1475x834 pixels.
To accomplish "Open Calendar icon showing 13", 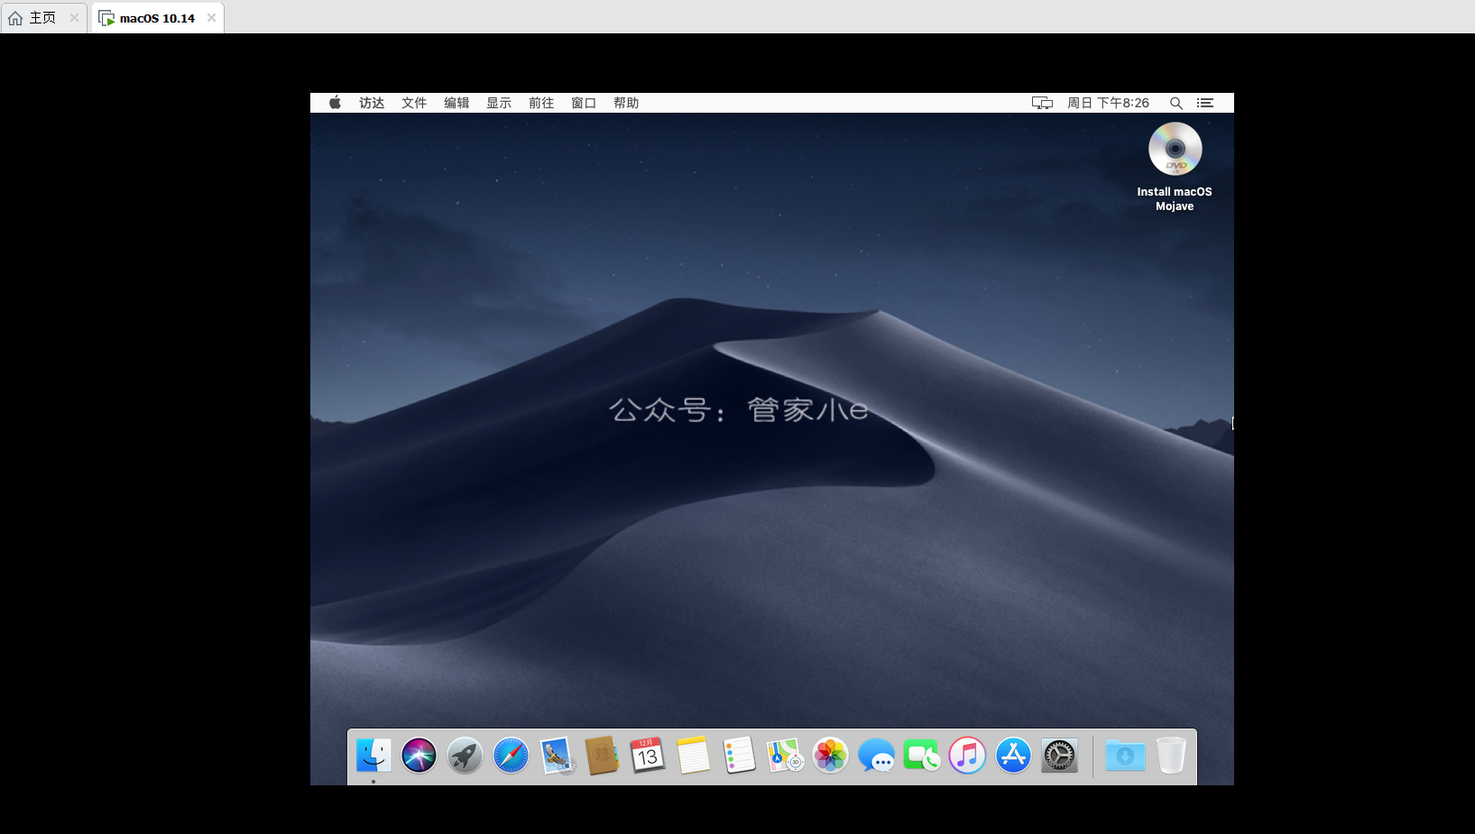I will pyautogui.click(x=648, y=756).
